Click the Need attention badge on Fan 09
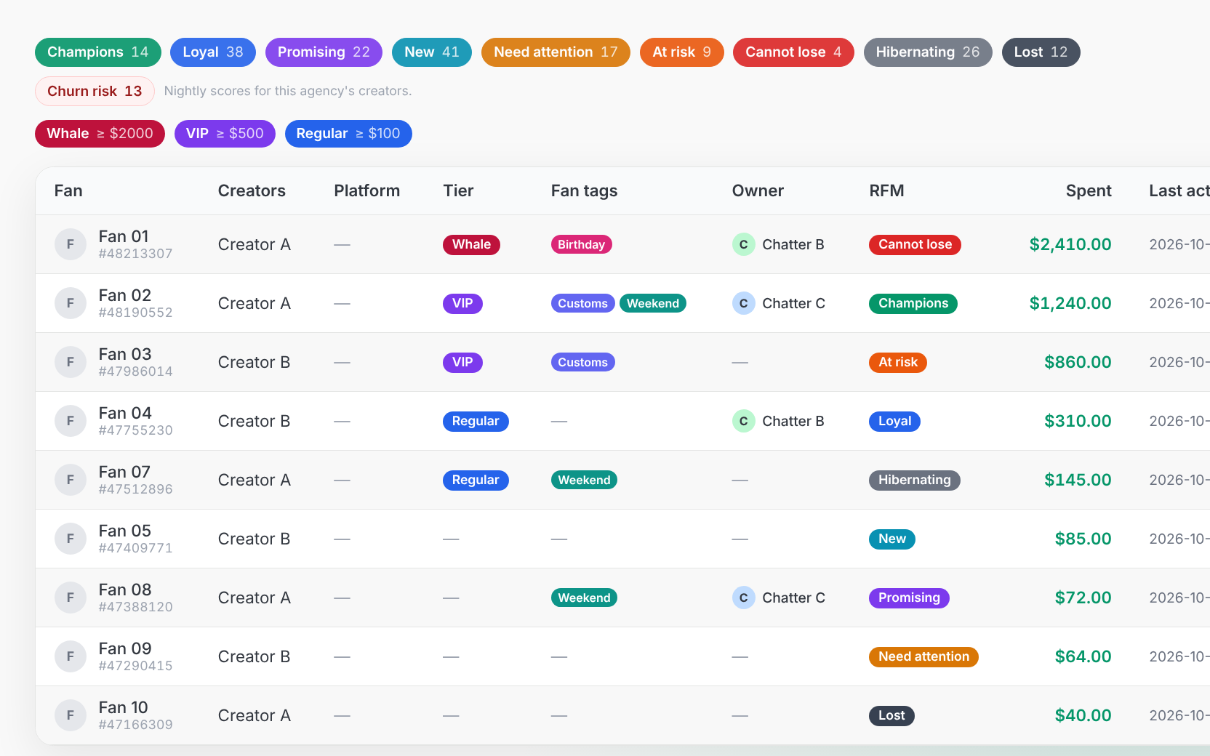This screenshot has width=1210, height=756. pos(923,657)
